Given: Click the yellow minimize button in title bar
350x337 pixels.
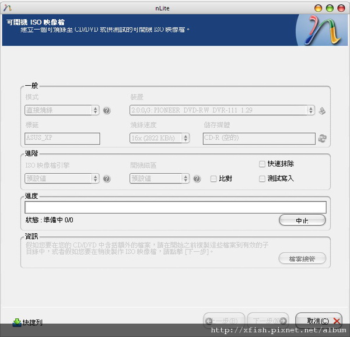Looking at the screenshot, I should 318,8.
